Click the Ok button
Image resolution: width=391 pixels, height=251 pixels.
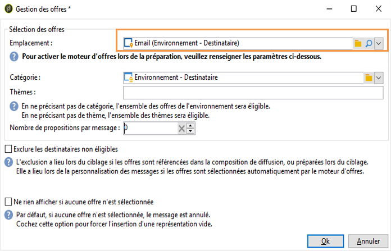coord(325,241)
